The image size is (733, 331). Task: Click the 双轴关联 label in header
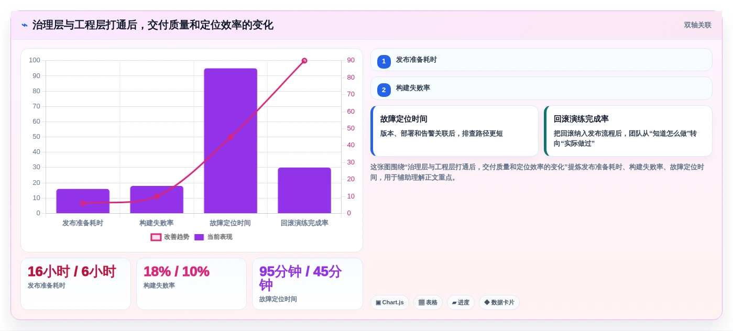point(697,25)
